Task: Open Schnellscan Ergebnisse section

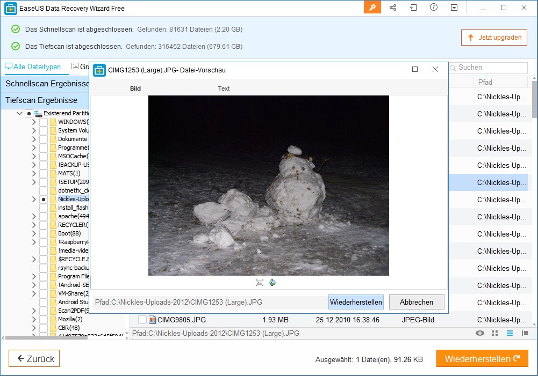Action: [45, 84]
